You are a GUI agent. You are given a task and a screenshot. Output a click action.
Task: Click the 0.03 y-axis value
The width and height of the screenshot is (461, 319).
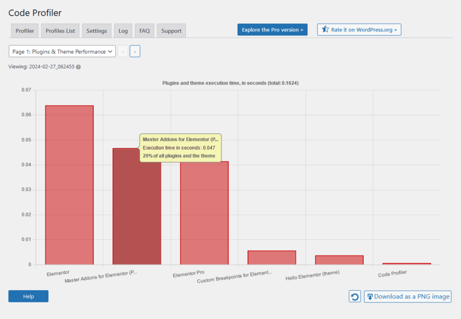pos(26,190)
